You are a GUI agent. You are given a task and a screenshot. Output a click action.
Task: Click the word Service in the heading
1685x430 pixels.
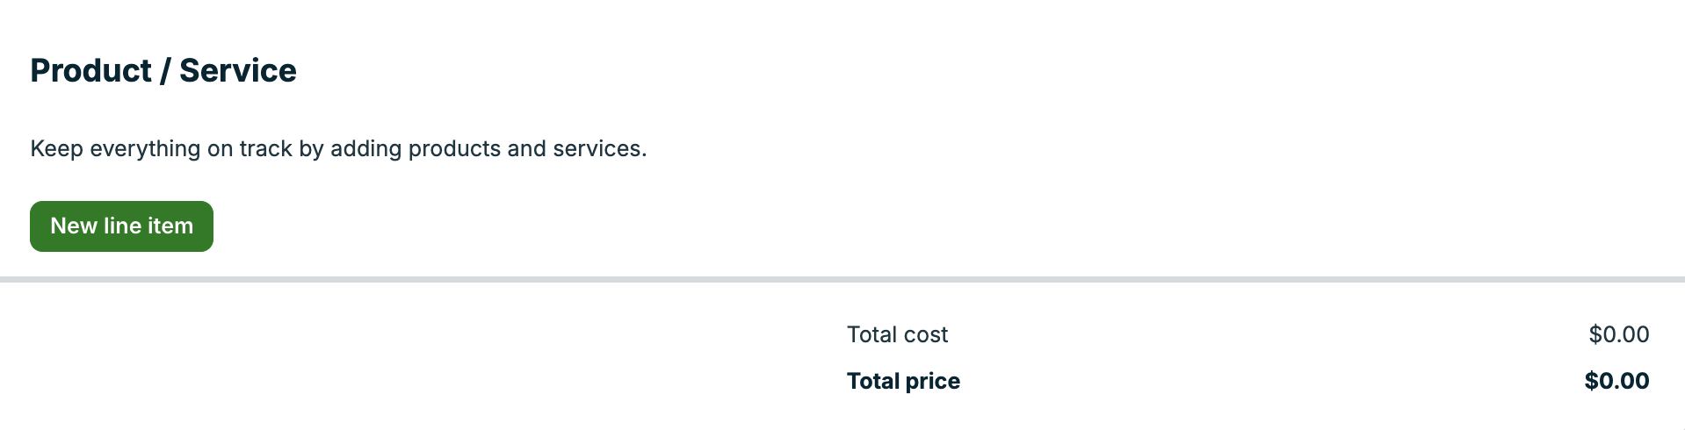point(238,71)
